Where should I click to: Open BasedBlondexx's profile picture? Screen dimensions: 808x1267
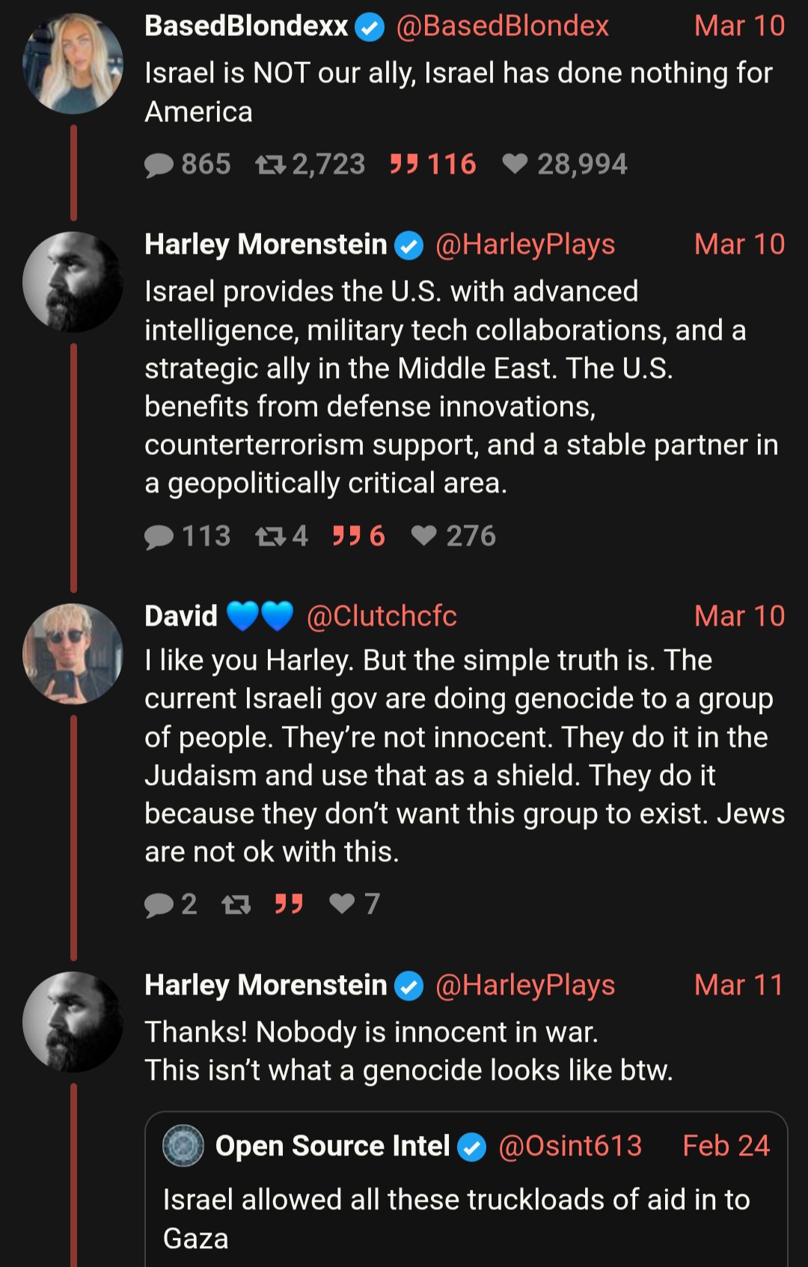point(73,64)
